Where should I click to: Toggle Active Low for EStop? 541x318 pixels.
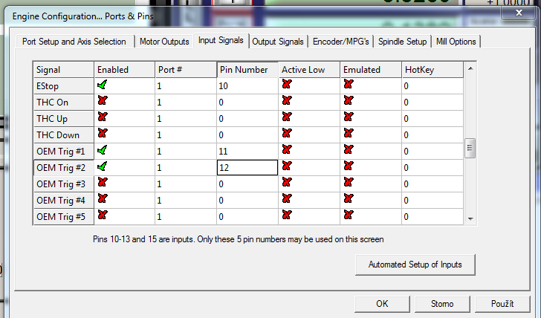(x=287, y=84)
